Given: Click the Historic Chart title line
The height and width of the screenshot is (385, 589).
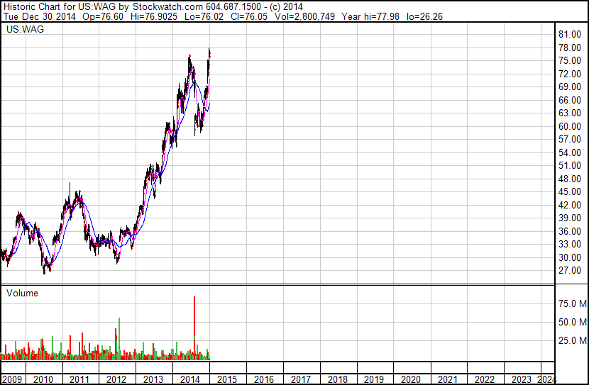Looking at the screenshot, I should tap(153, 7).
